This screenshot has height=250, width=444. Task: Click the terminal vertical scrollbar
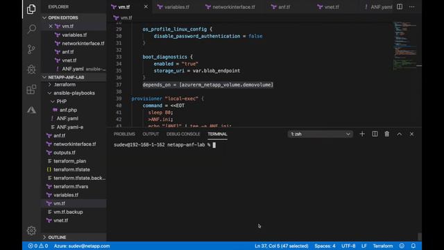[420, 236]
